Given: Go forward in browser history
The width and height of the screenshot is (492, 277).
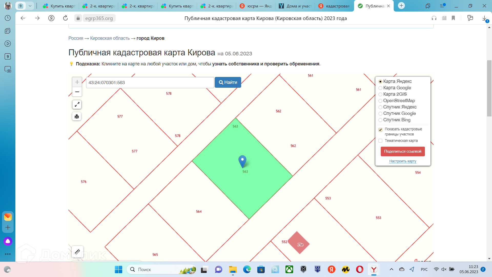Looking at the screenshot, I should click(x=37, y=18).
